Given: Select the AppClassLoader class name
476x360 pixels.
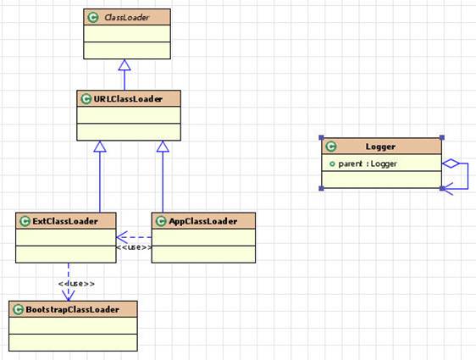Looking at the screenshot, I should click(202, 221).
